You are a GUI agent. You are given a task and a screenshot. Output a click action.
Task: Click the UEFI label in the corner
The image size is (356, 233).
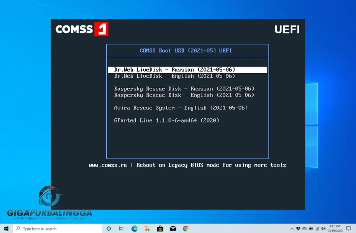click(x=287, y=30)
